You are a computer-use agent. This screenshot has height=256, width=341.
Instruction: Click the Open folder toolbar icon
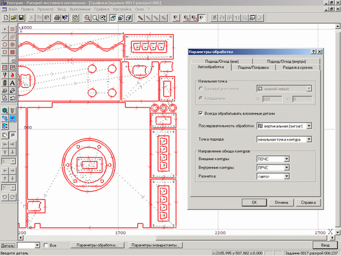(x=13, y=18)
